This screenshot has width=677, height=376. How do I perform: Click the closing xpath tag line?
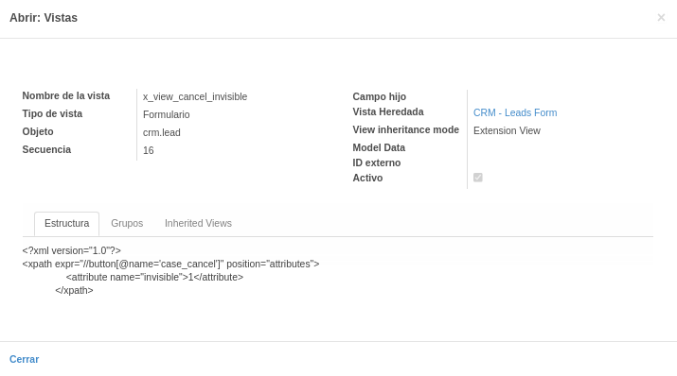coord(74,291)
